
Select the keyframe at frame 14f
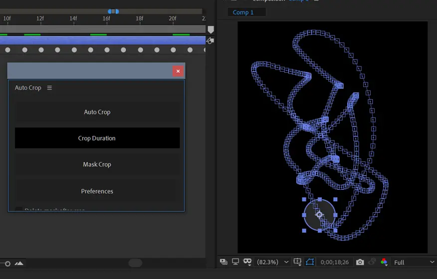[x=74, y=50]
